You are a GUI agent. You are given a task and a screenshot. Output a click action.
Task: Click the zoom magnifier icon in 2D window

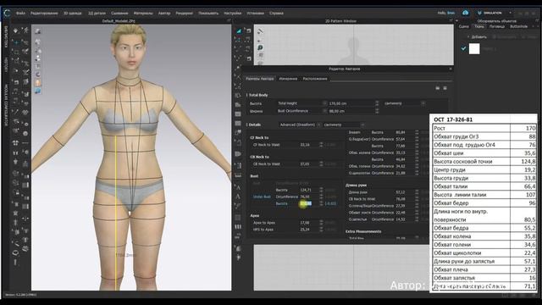pos(260,47)
